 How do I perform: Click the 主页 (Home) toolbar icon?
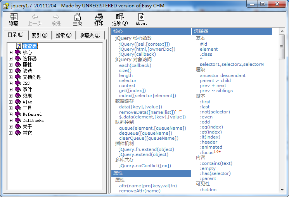pyautogui.click(x=78, y=17)
